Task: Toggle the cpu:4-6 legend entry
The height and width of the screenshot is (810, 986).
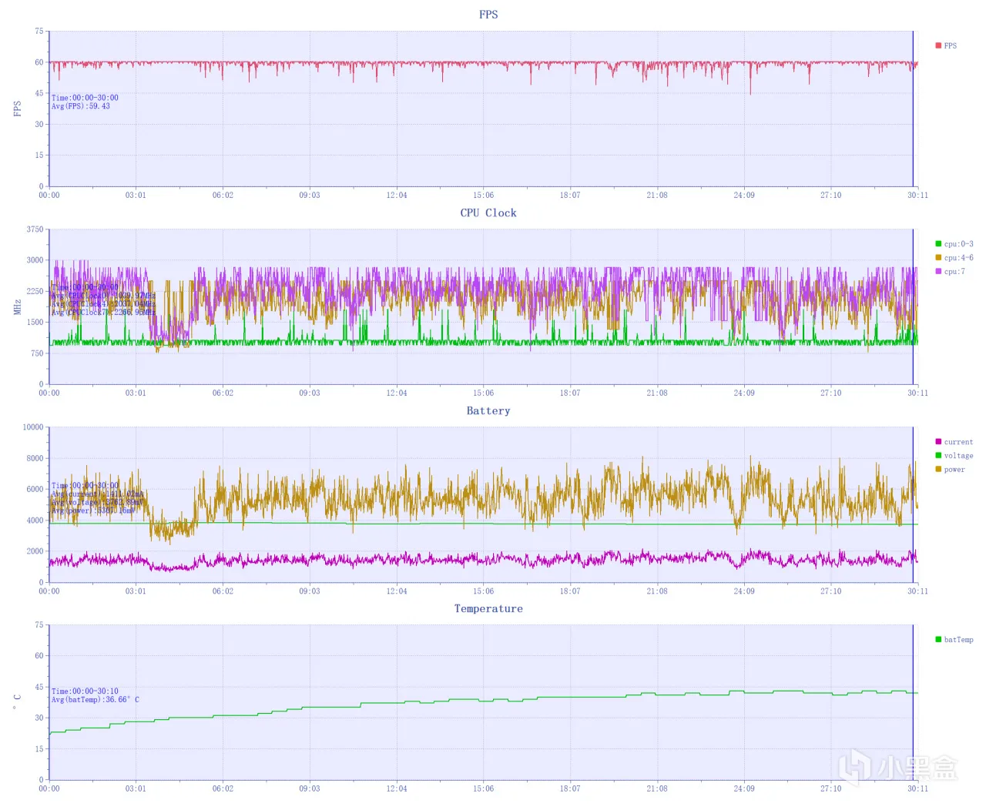Action: (954, 257)
